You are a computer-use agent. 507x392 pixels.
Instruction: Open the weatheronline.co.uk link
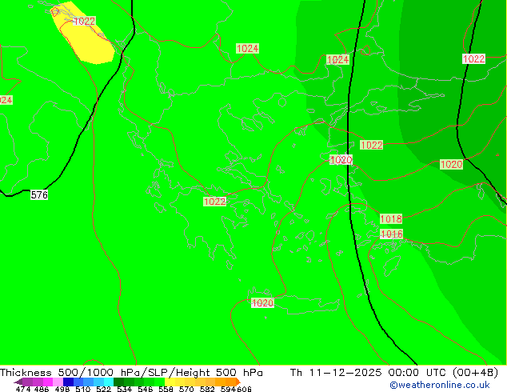440,385
